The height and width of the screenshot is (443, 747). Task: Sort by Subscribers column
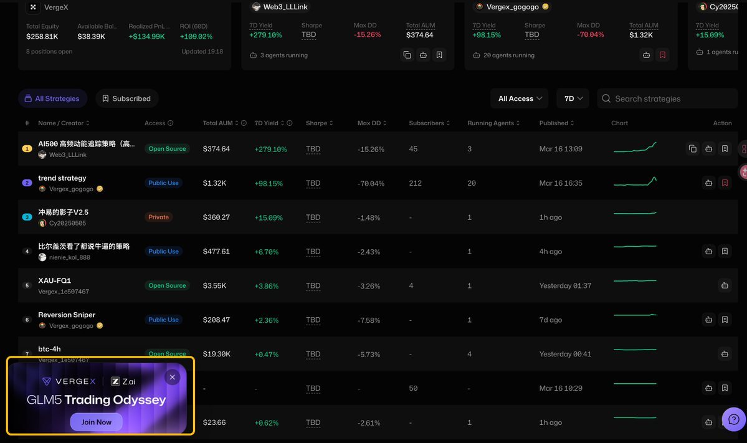click(x=429, y=123)
